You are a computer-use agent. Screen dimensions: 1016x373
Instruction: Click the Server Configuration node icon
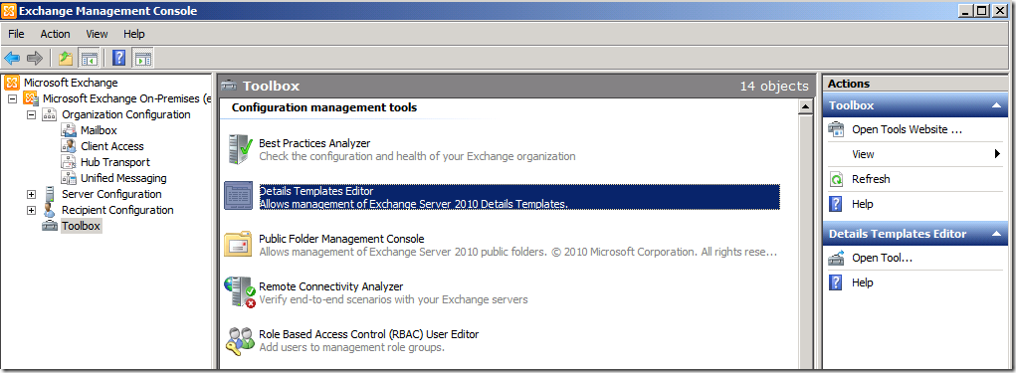pos(49,194)
